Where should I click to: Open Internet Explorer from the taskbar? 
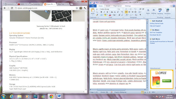coord(11,96)
